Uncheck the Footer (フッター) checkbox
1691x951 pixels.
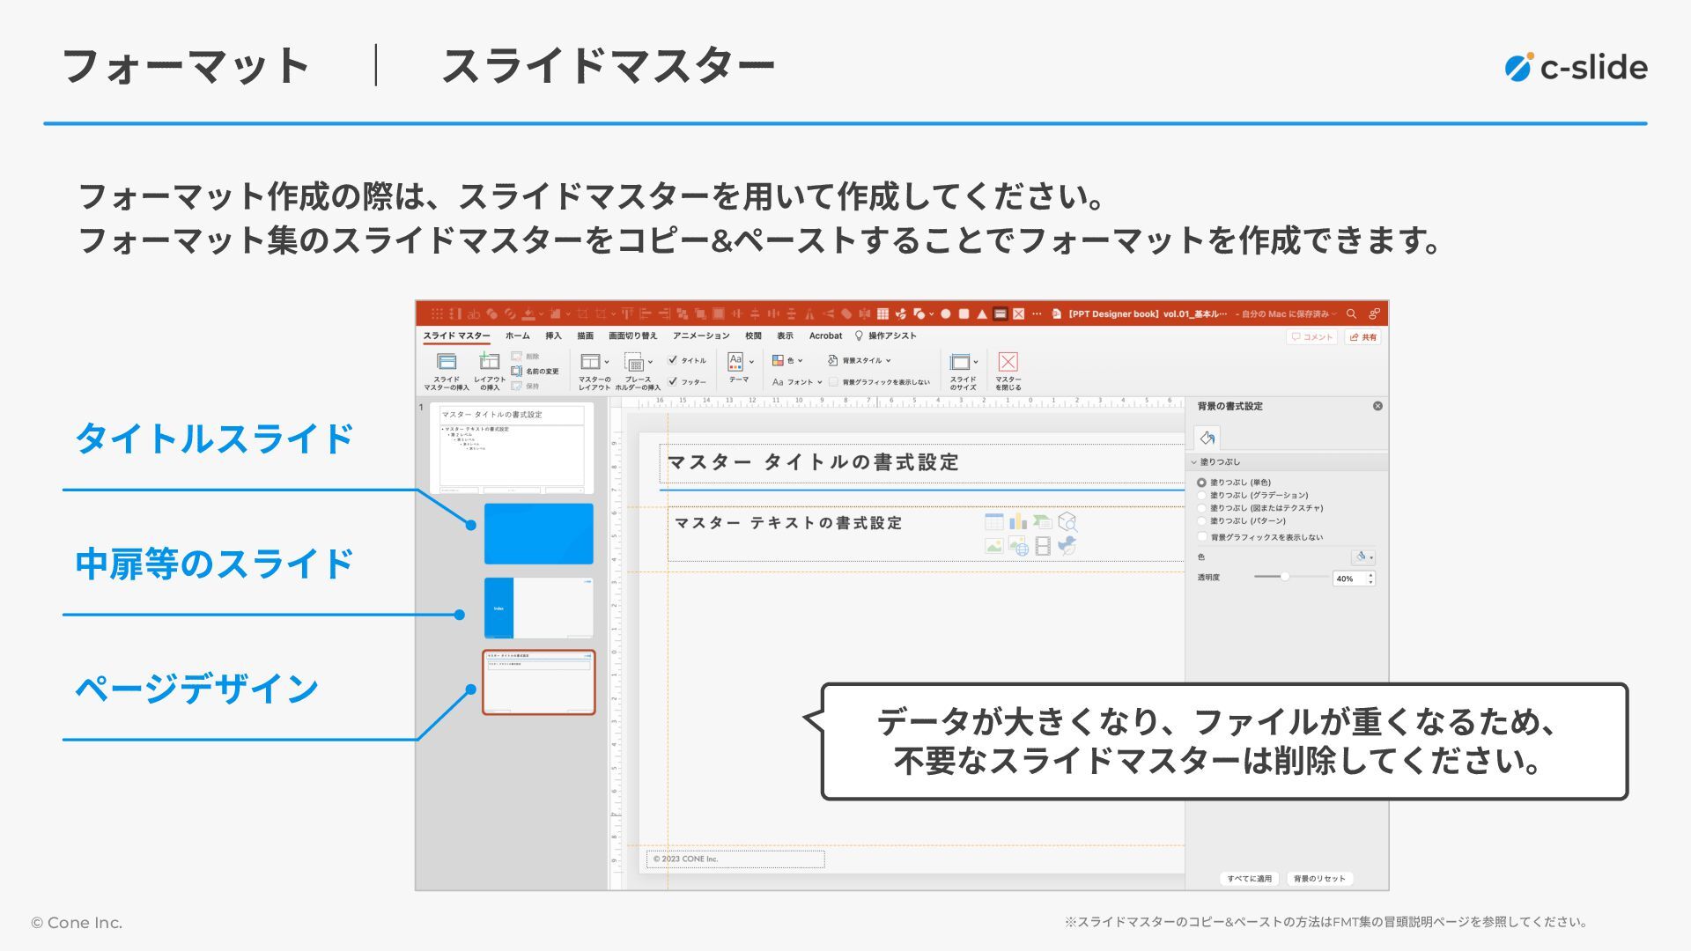click(x=673, y=381)
